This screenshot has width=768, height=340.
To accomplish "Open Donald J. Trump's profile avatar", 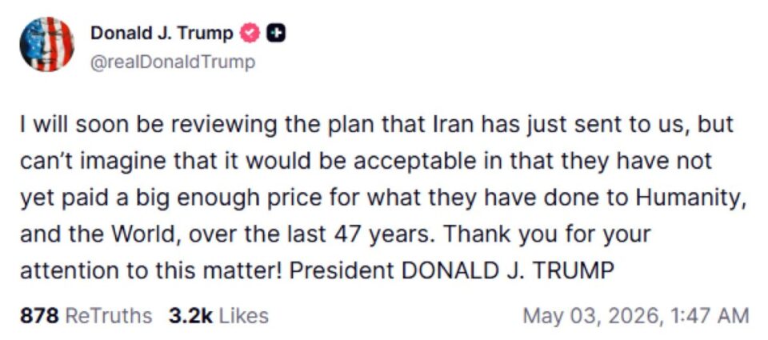I will (x=47, y=45).
